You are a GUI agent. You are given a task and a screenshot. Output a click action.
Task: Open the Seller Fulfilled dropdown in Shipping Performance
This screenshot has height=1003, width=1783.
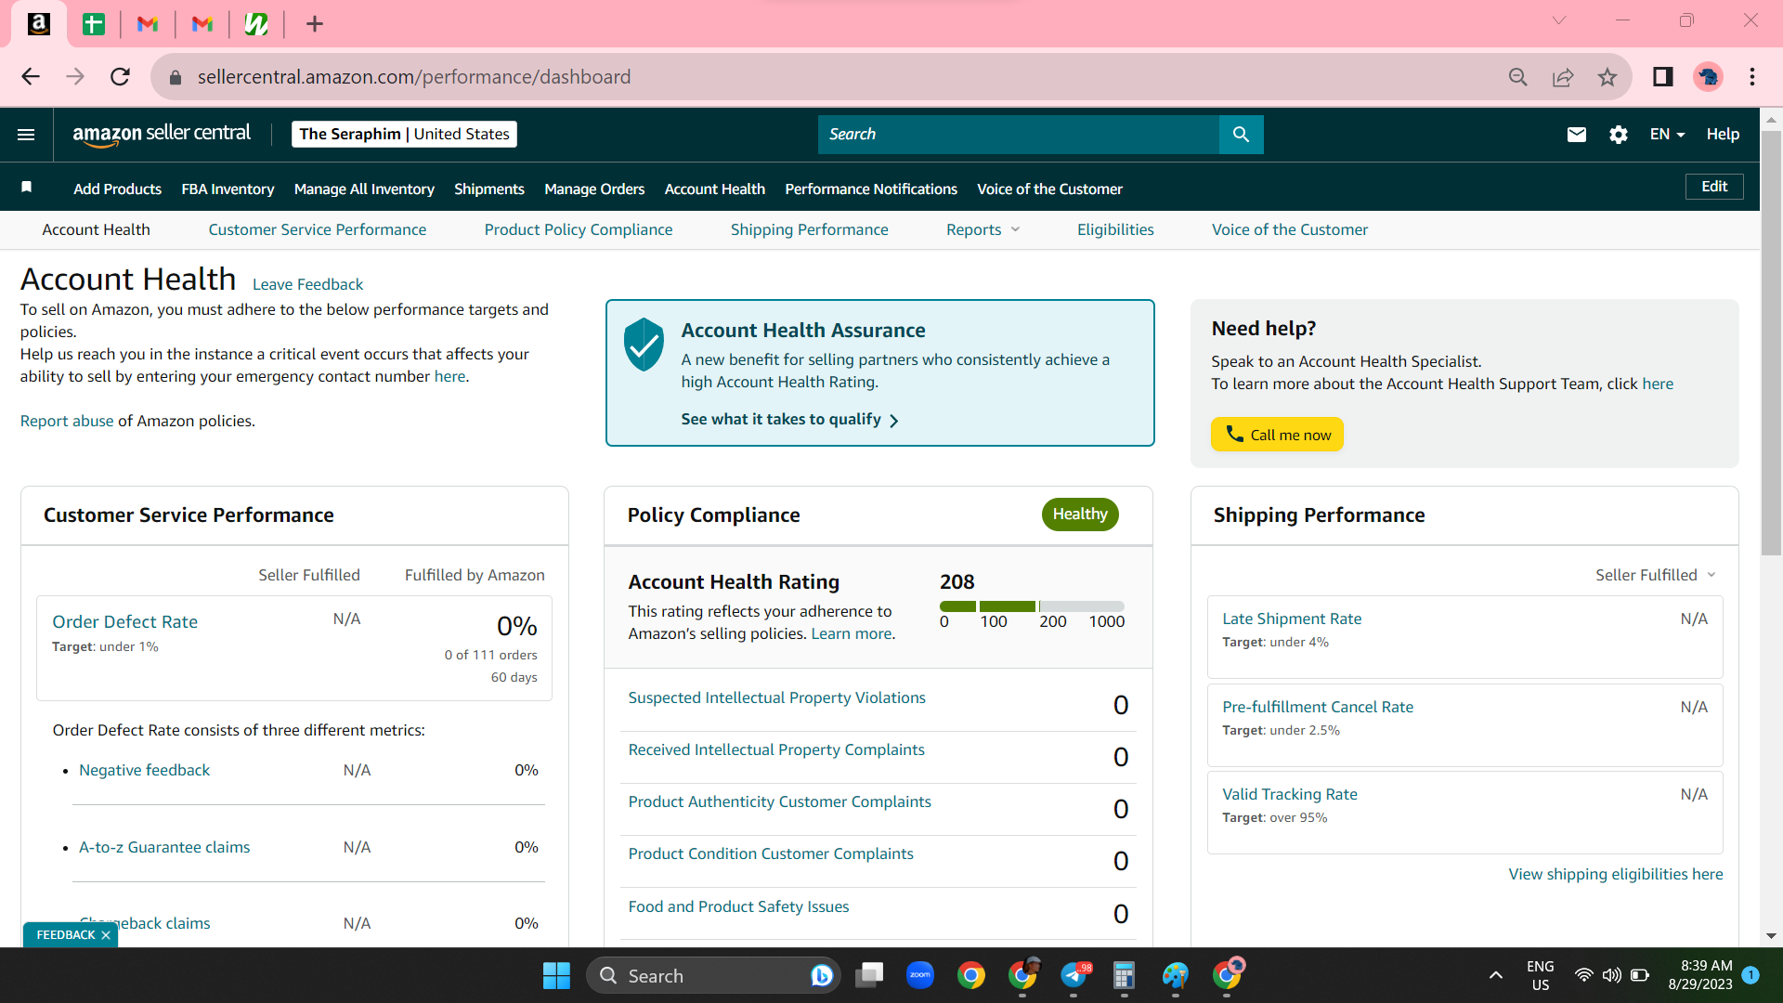[1656, 575]
